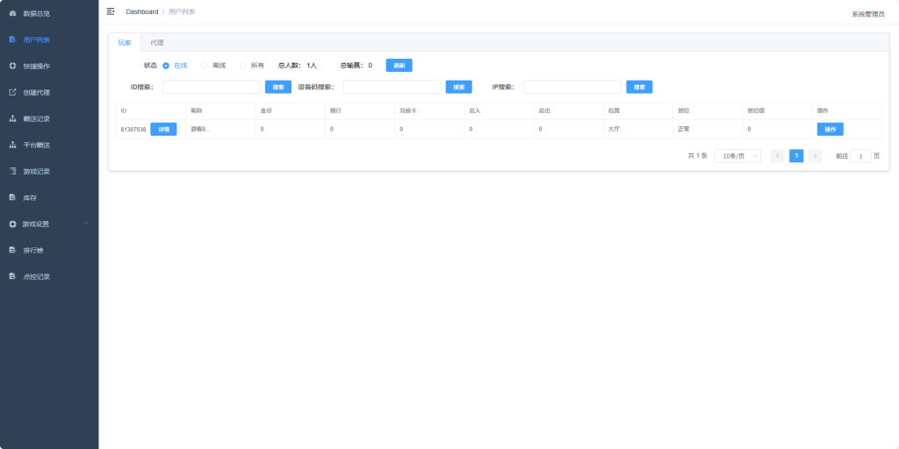Click the Dashboard breadcrumb link
The image size is (899, 449).
pyautogui.click(x=142, y=11)
